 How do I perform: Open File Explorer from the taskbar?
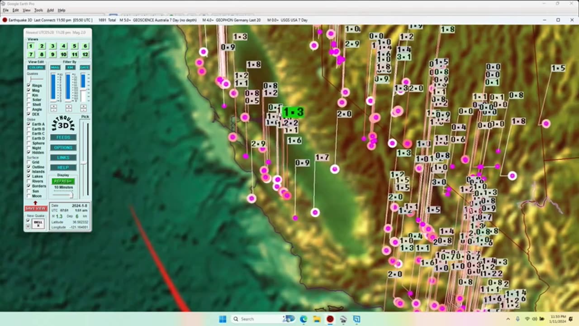click(x=317, y=319)
